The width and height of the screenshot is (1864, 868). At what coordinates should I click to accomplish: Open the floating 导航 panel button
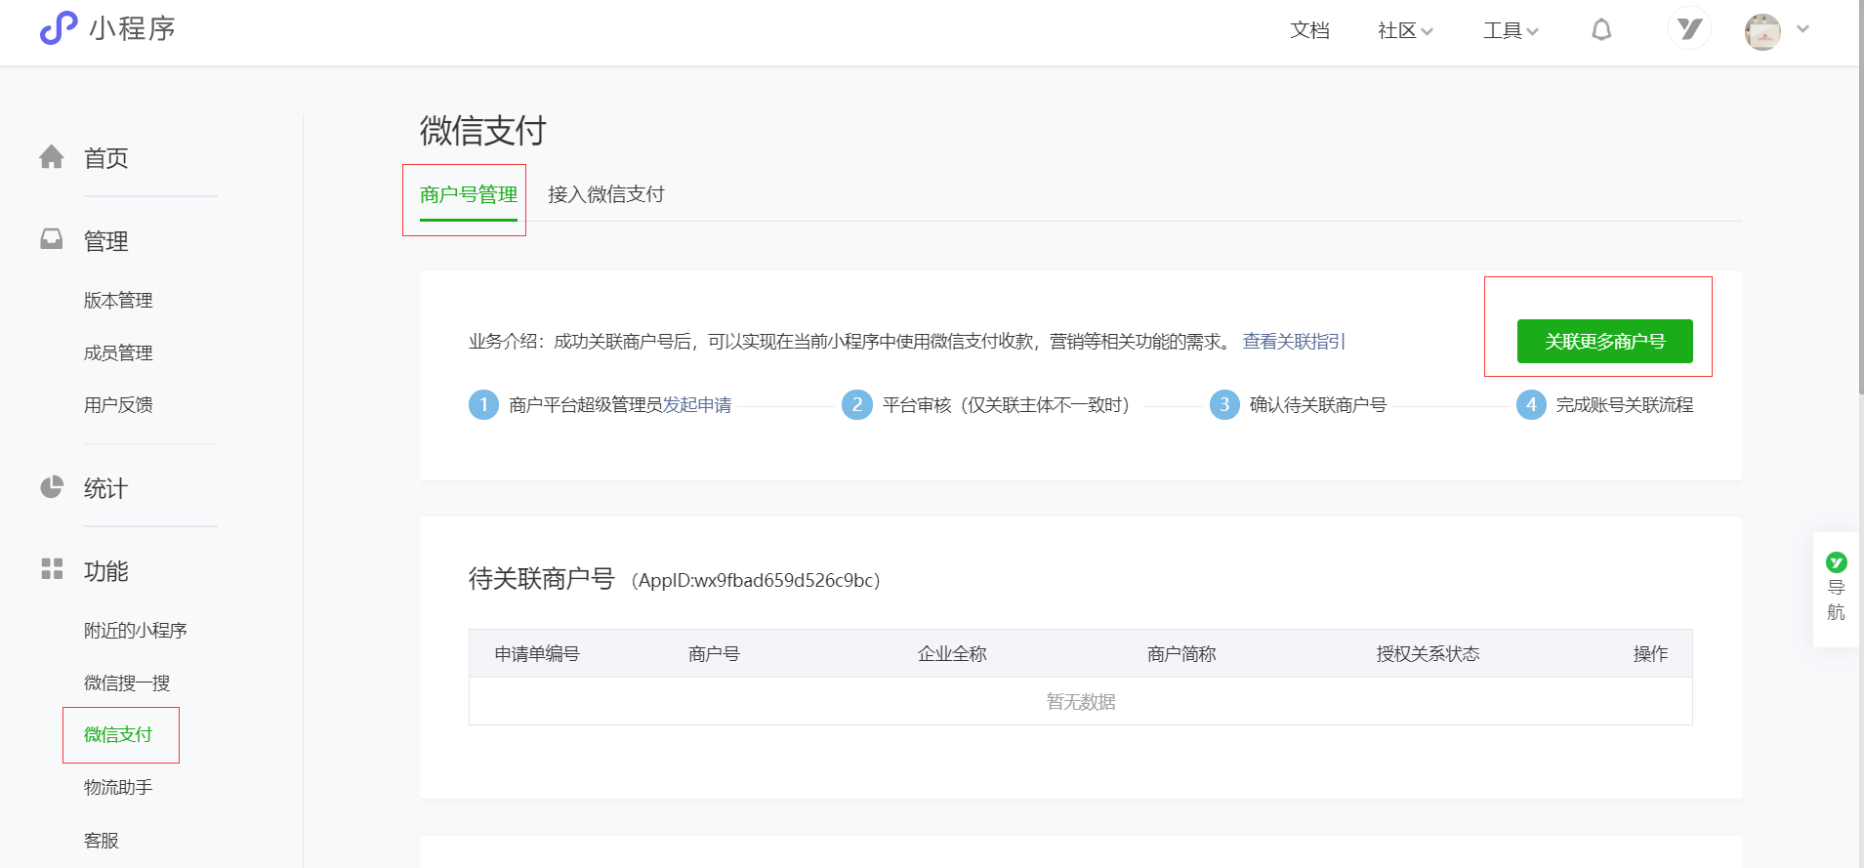(1836, 590)
